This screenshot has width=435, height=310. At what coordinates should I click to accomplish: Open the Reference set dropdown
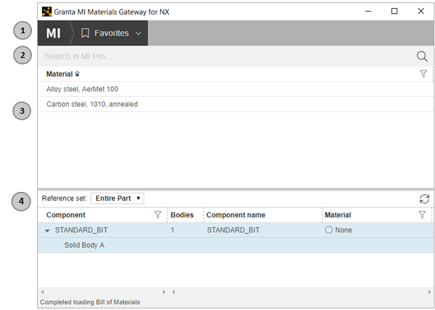point(117,198)
